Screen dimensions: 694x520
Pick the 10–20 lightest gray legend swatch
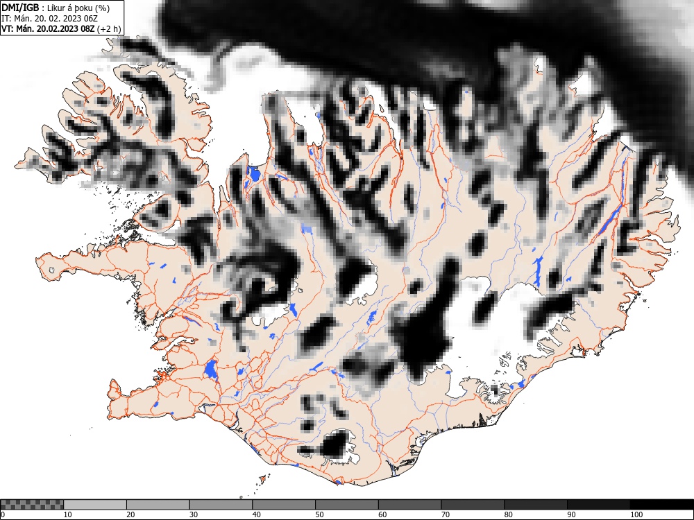click(95, 505)
